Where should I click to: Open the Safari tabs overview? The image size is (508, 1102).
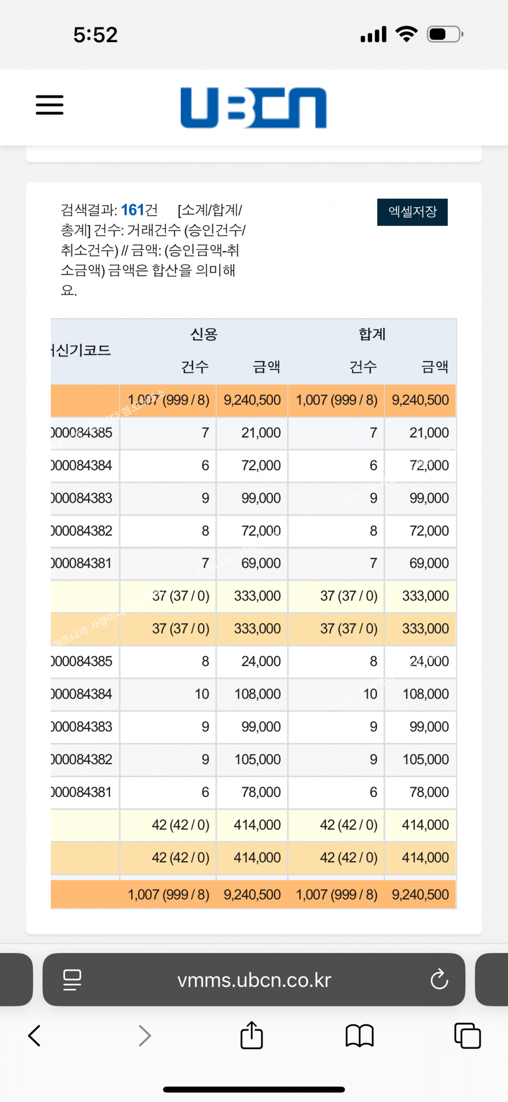467,1036
